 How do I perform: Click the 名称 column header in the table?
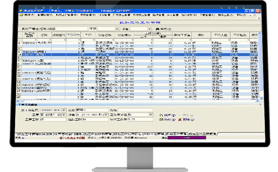44,35
